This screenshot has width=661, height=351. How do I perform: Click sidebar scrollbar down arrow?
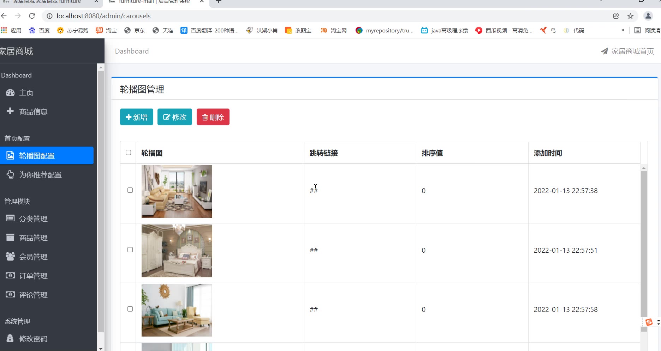(101, 349)
